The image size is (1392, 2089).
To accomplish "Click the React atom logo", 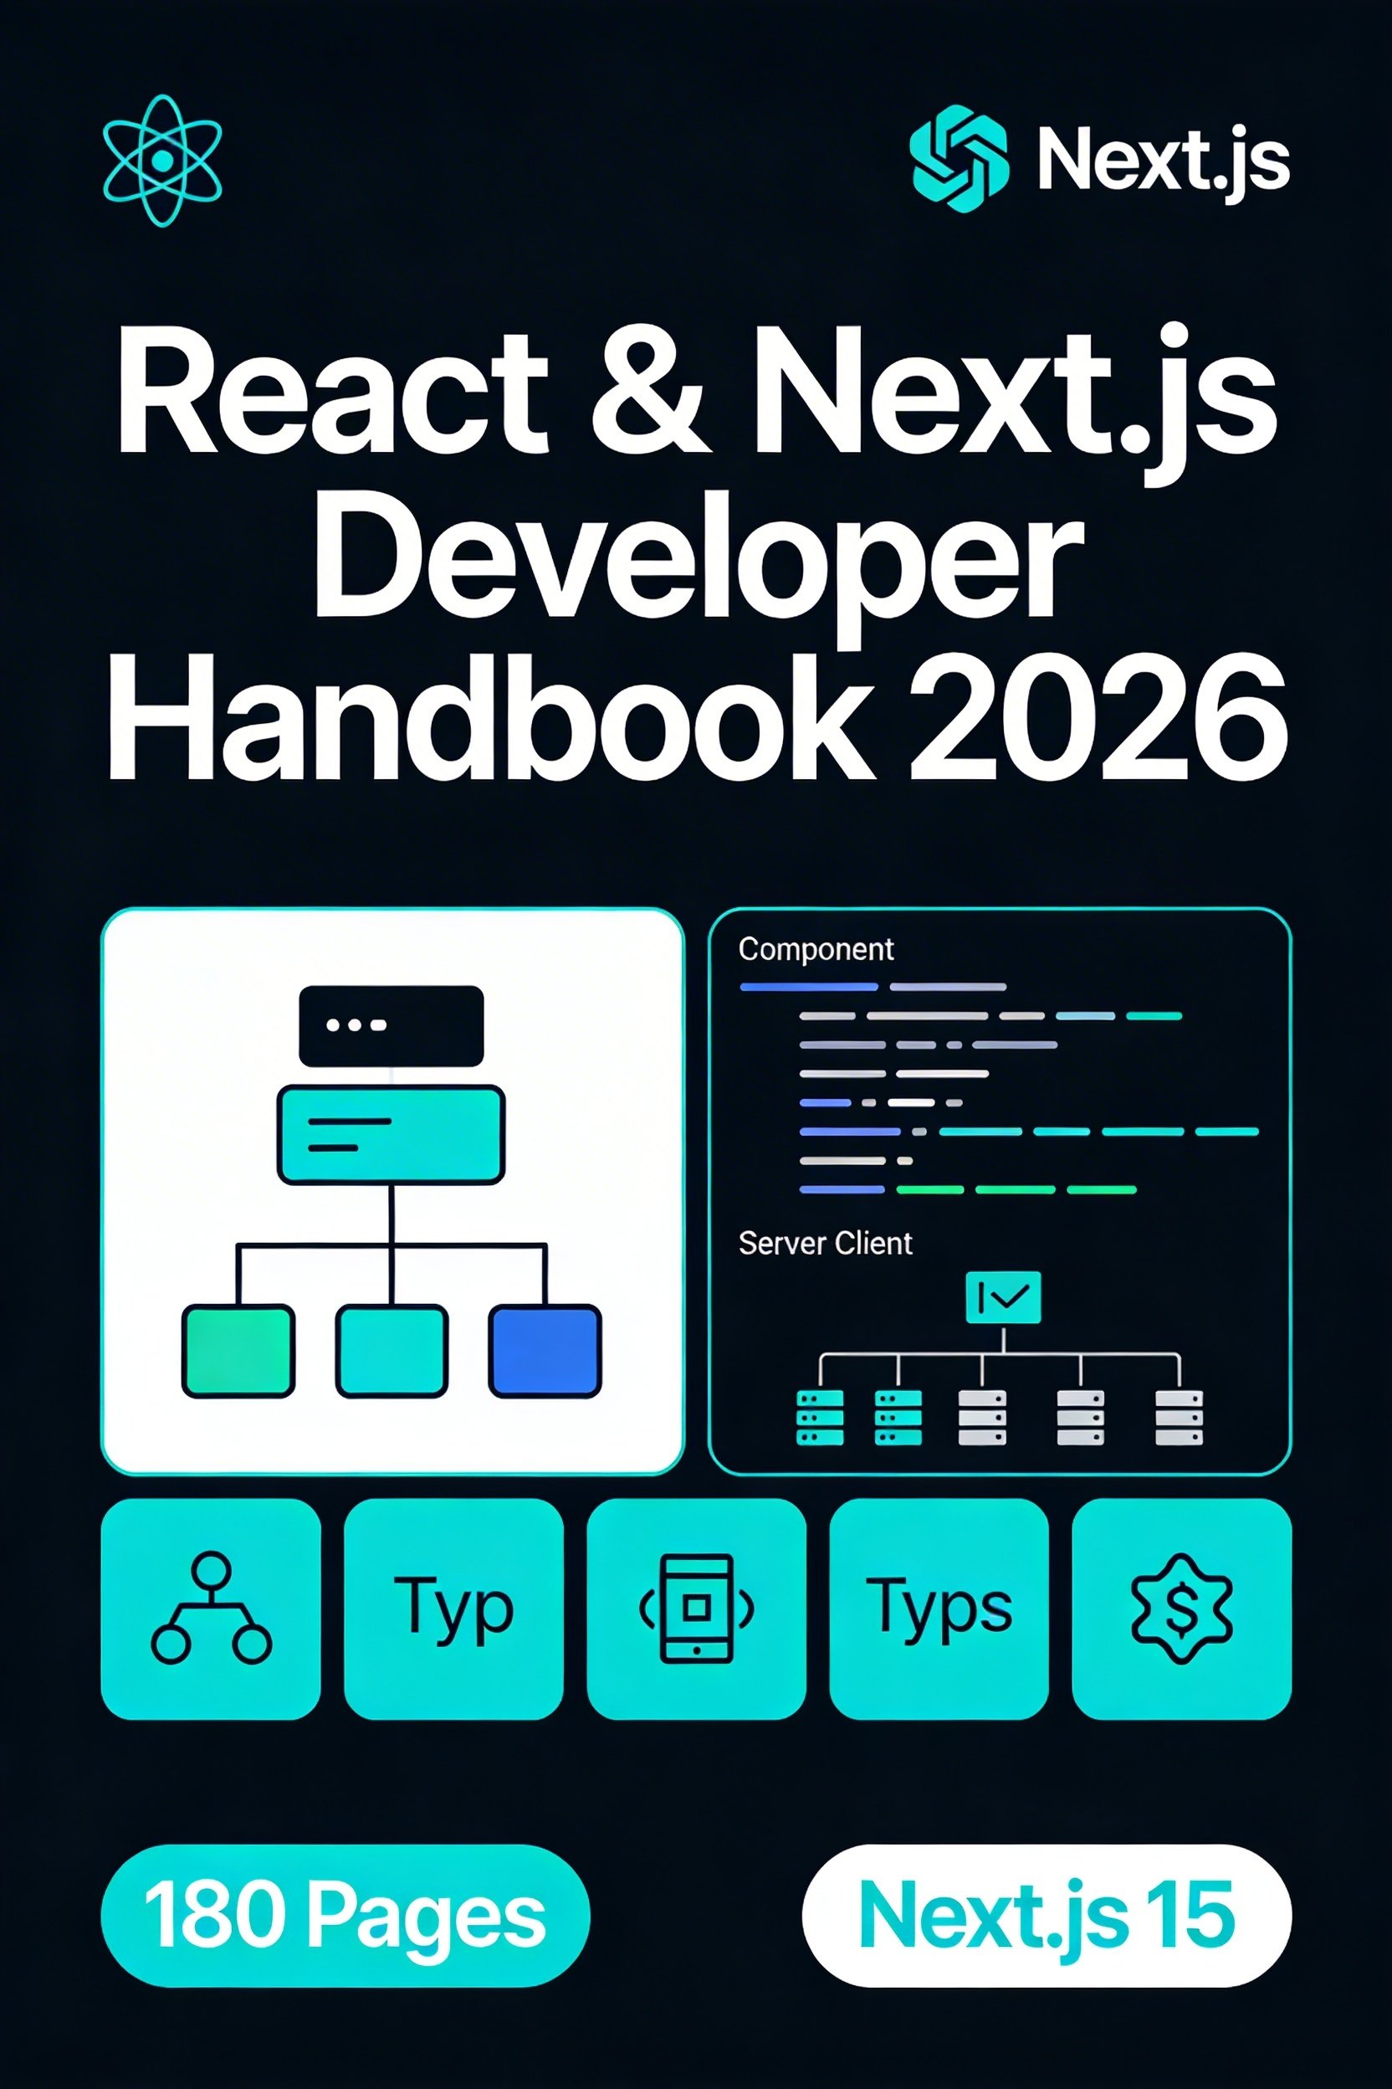I will point(162,161).
